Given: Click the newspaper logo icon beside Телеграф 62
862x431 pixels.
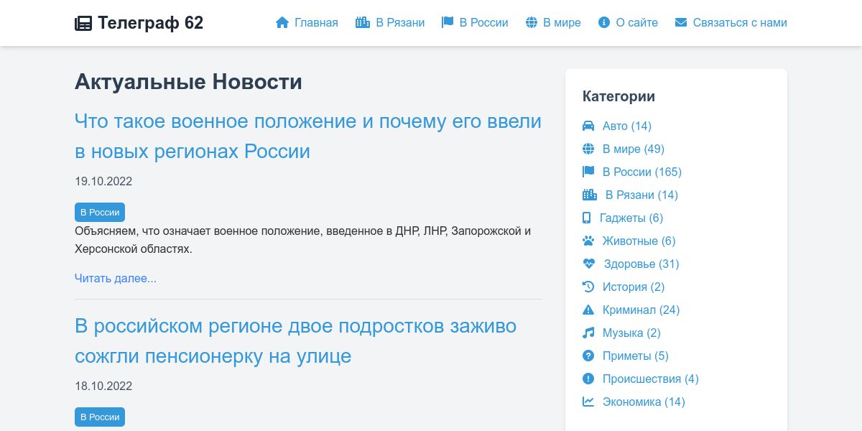Looking at the screenshot, I should (x=83, y=24).
